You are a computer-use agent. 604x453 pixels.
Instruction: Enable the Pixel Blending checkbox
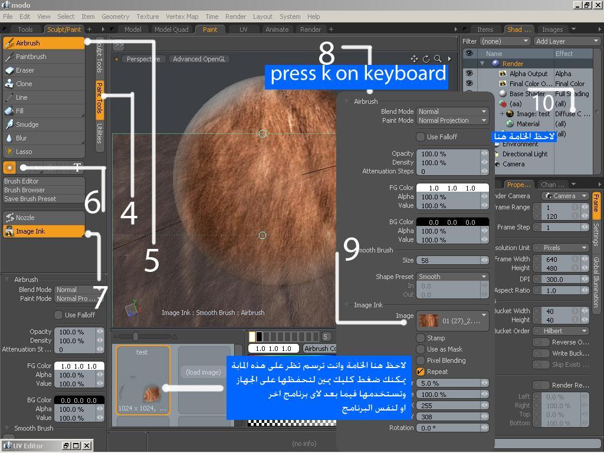tap(421, 360)
